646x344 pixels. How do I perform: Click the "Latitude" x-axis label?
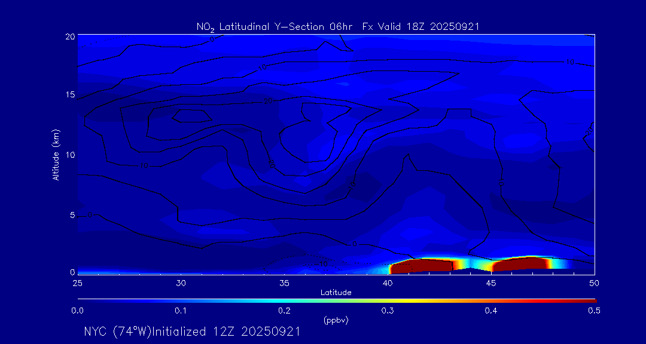(x=336, y=293)
